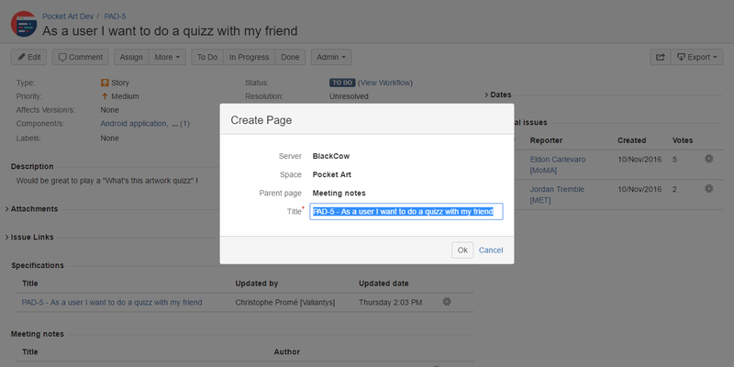Open the Export dropdown
This screenshot has height=367, width=734.
pyautogui.click(x=697, y=57)
